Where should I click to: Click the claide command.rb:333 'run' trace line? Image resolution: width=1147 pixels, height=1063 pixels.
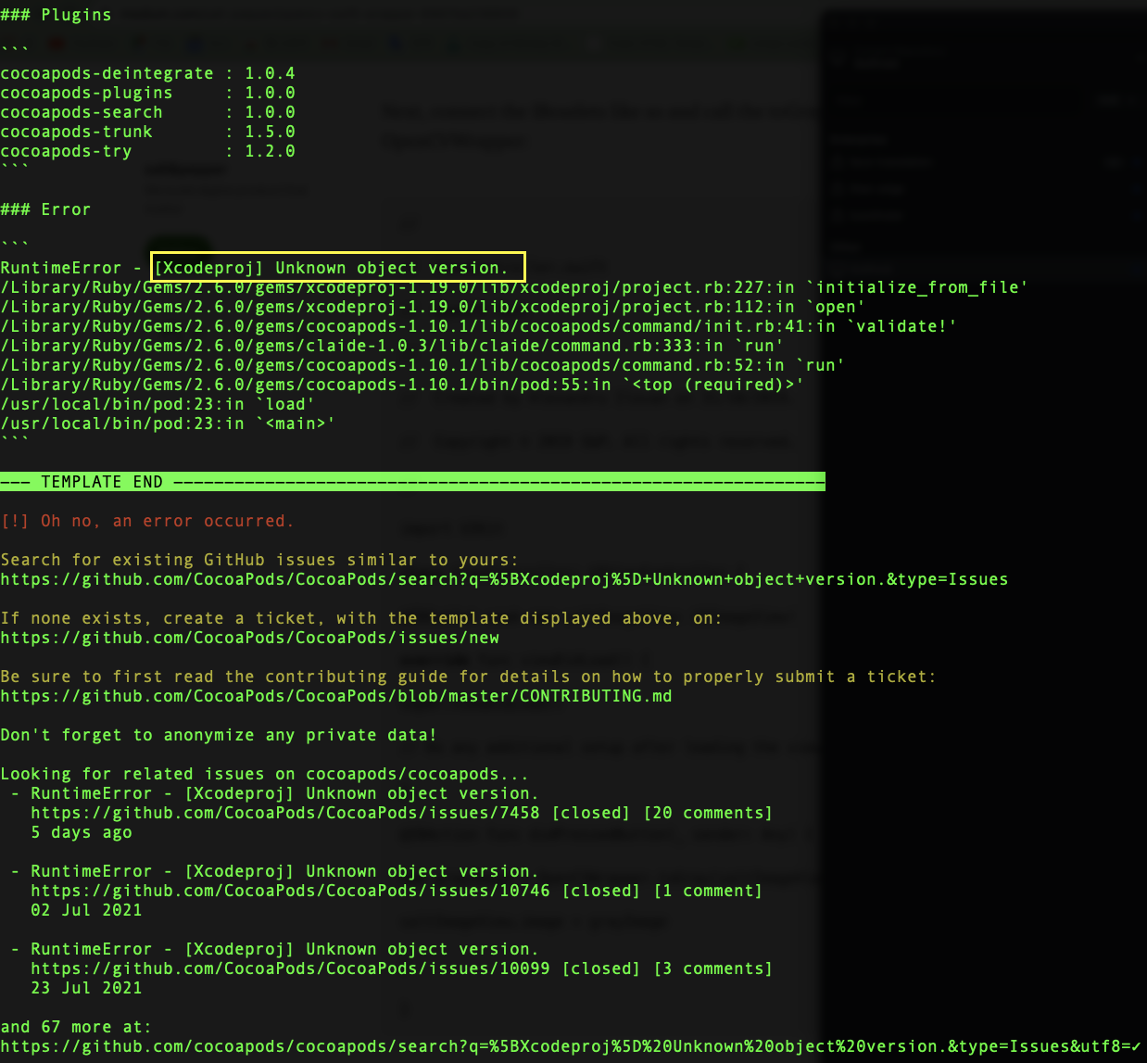click(392, 346)
